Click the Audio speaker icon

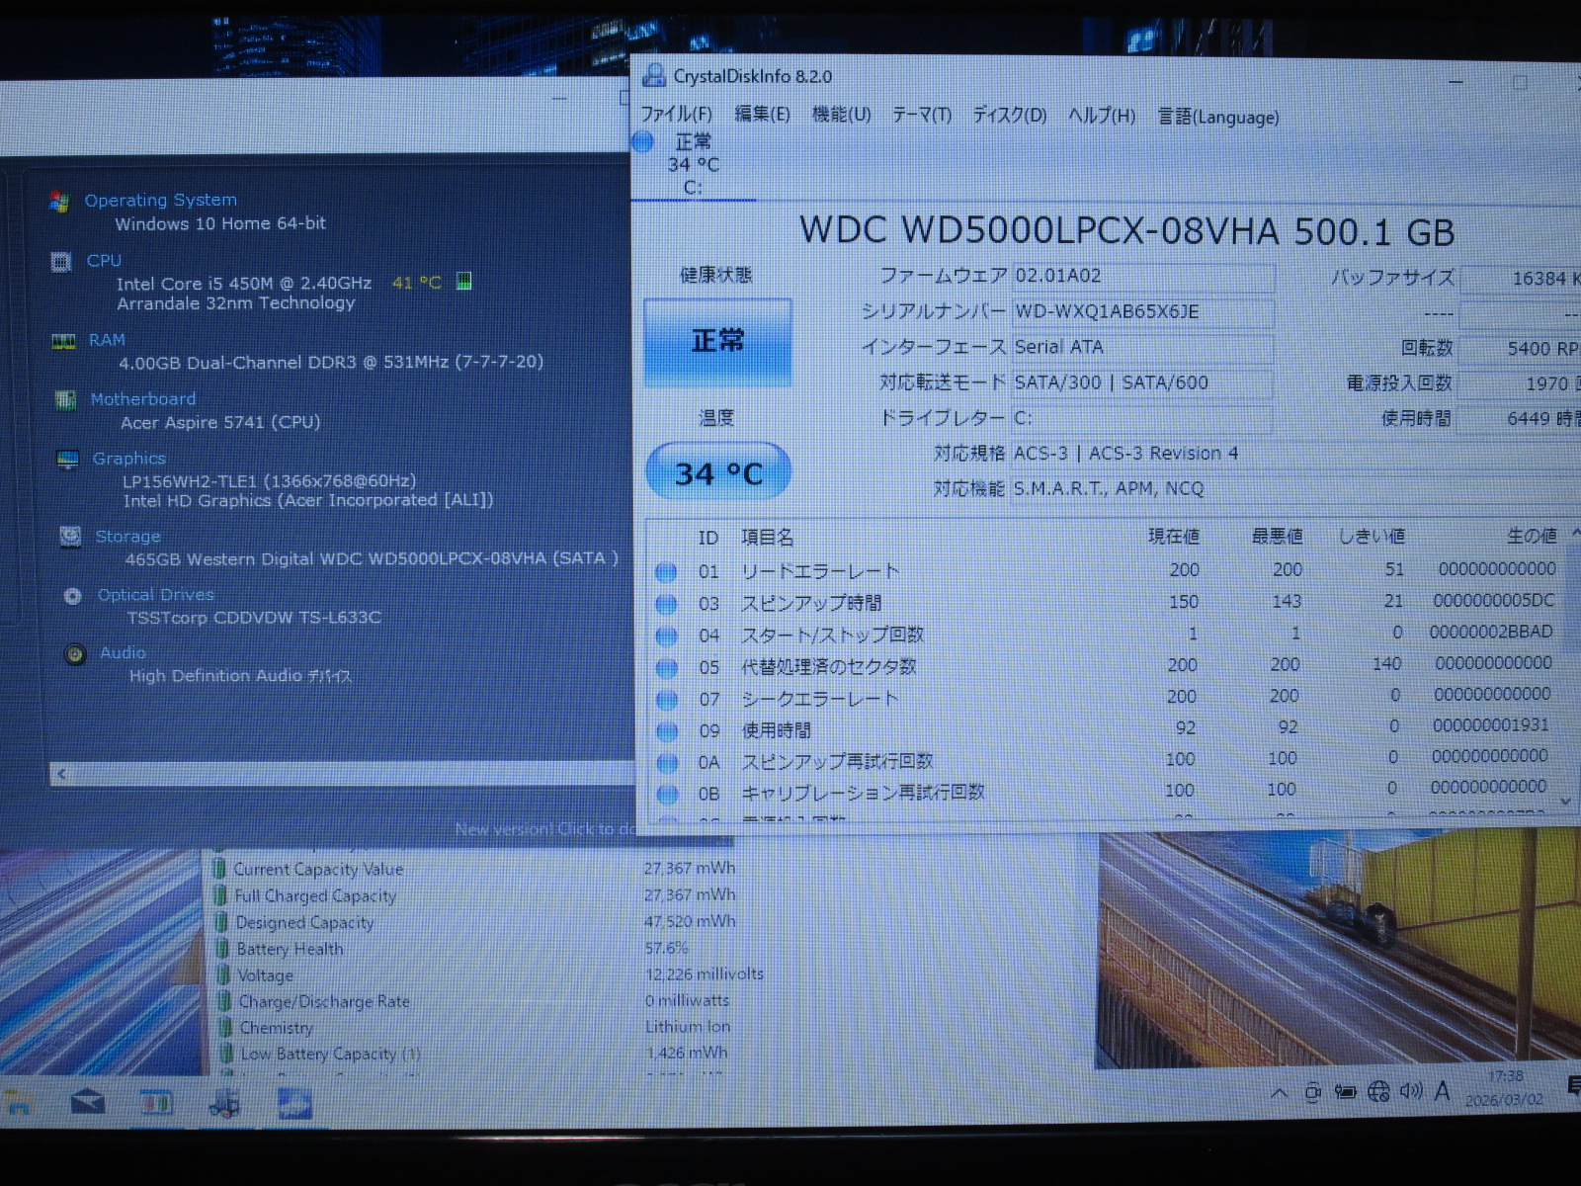pyautogui.click(x=74, y=654)
